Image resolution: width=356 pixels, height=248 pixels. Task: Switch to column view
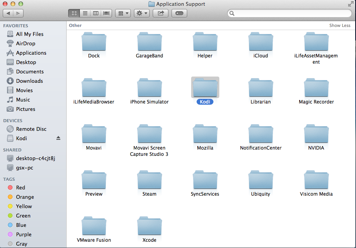tap(96, 13)
